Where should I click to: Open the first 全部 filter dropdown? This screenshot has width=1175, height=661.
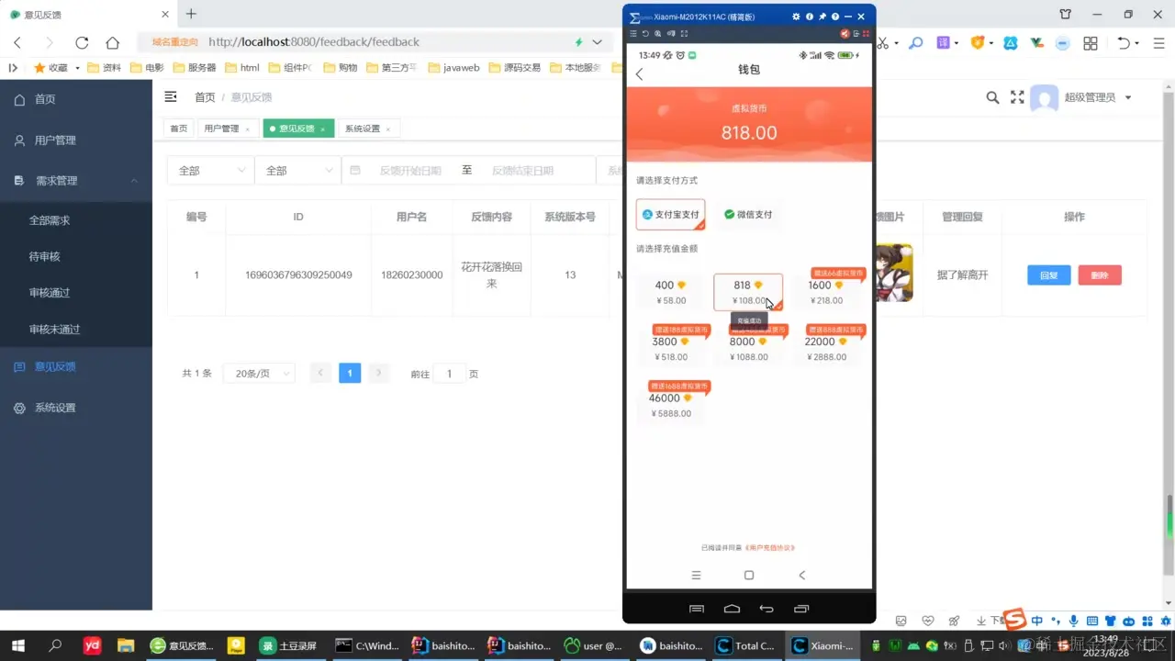tap(211, 171)
